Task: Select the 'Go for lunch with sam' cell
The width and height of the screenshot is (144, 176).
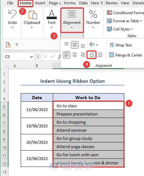Action: click(x=88, y=155)
